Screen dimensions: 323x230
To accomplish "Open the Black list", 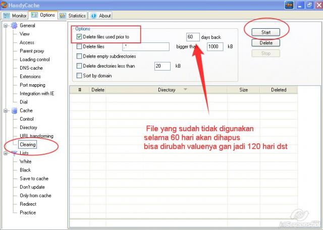I will click(x=25, y=170).
